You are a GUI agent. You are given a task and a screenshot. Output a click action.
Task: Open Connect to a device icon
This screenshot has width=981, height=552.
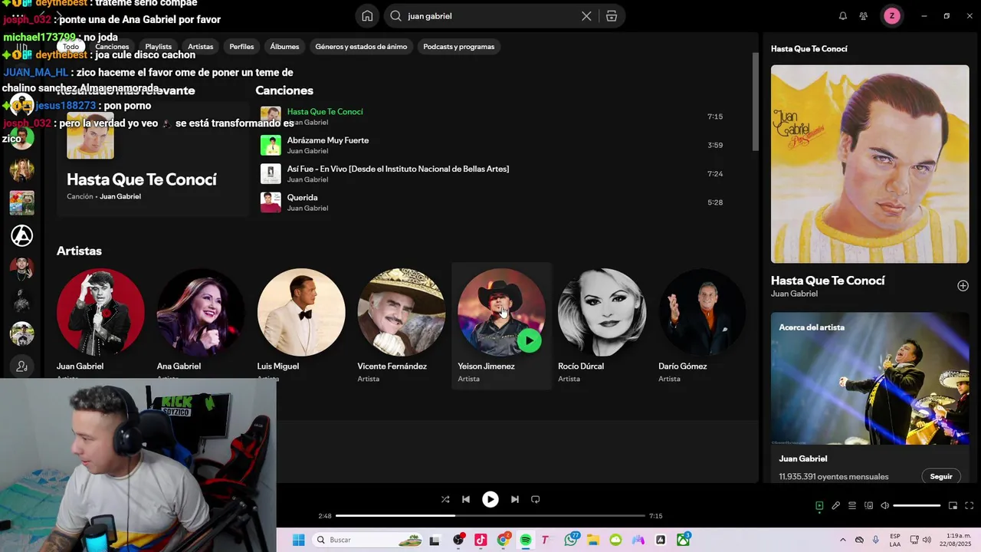point(868,506)
